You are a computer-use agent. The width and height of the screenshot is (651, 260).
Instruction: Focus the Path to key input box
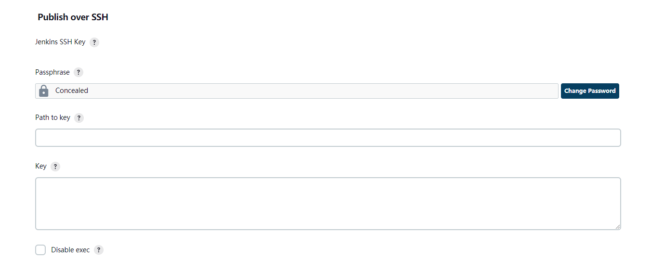[328, 138]
